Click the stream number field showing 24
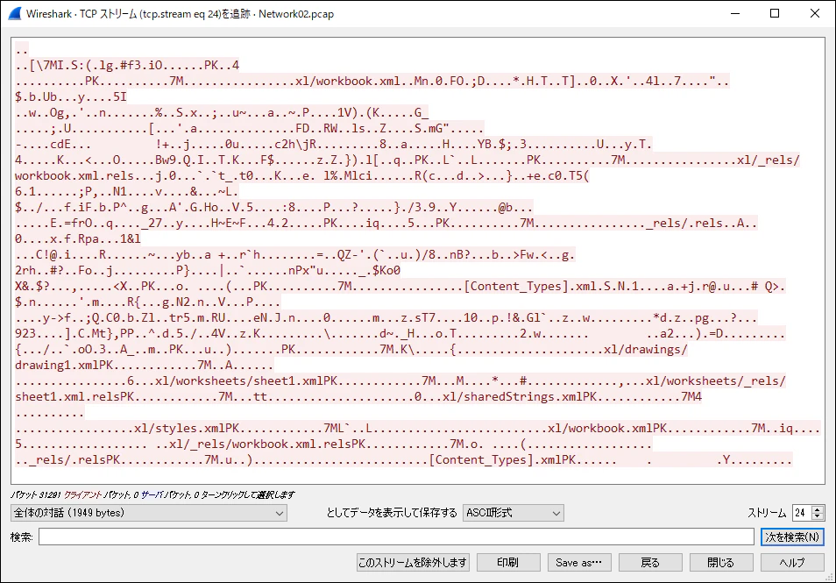The width and height of the screenshot is (836, 583). click(x=802, y=513)
